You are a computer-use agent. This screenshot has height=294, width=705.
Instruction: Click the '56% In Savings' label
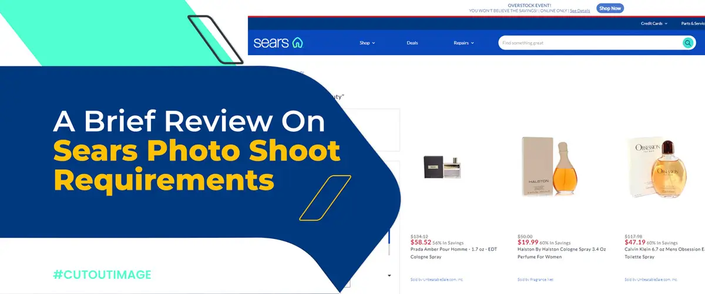448,242
